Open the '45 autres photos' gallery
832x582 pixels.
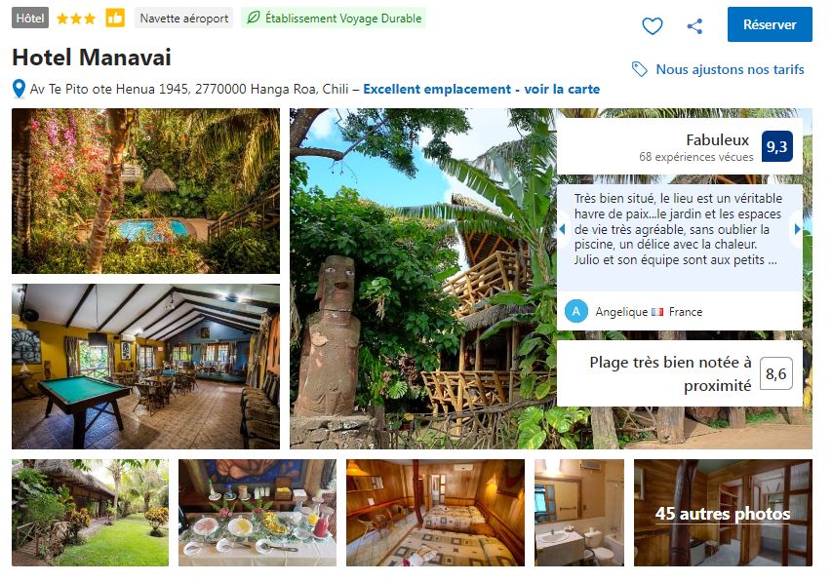pyautogui.click(x=723, y=513)
